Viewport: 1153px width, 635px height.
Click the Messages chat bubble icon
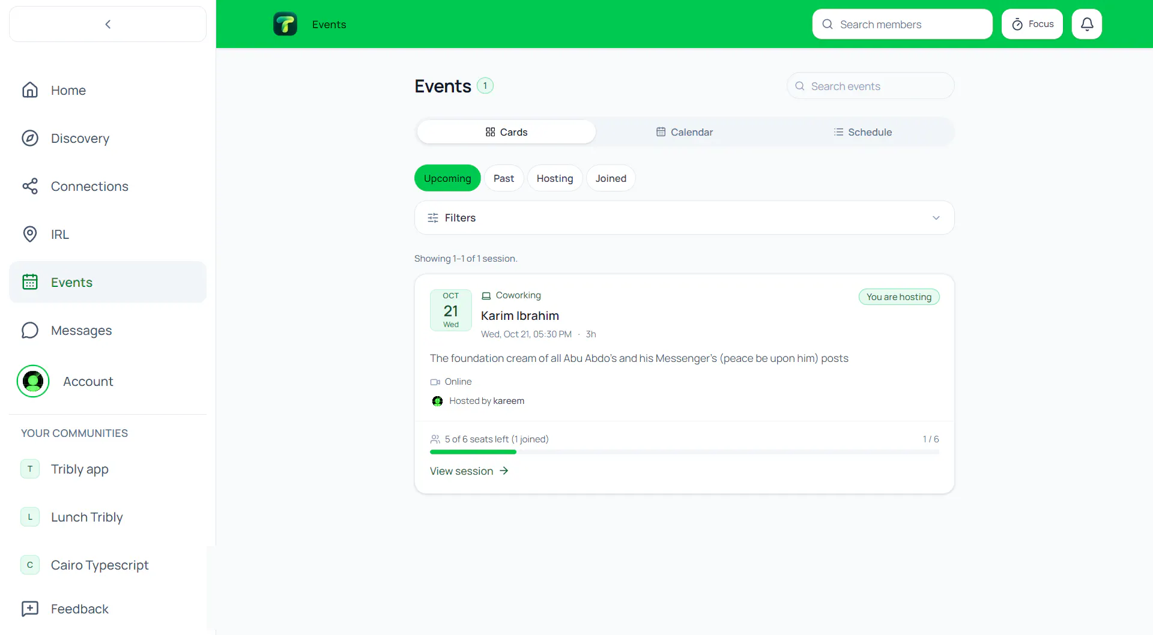(30, 330)
